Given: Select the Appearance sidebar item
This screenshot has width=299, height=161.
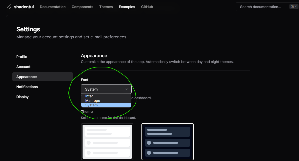Looking at the screenshot, I should (x=26, y=77).
